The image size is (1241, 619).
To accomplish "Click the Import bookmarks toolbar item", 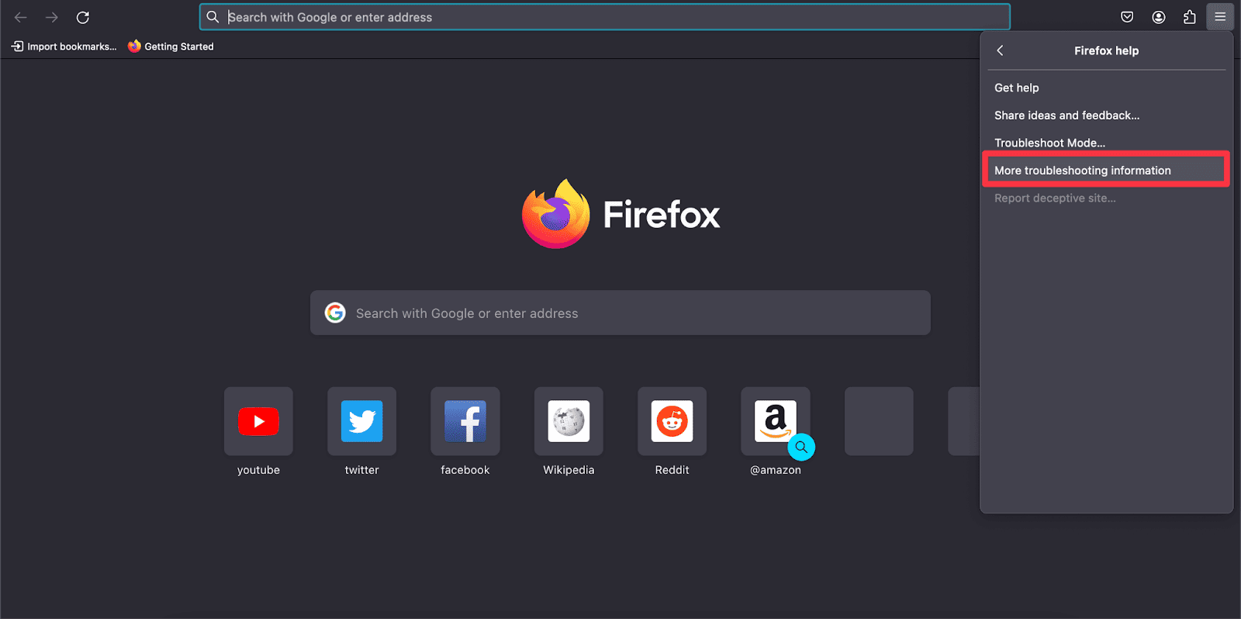I will point(64,47).
